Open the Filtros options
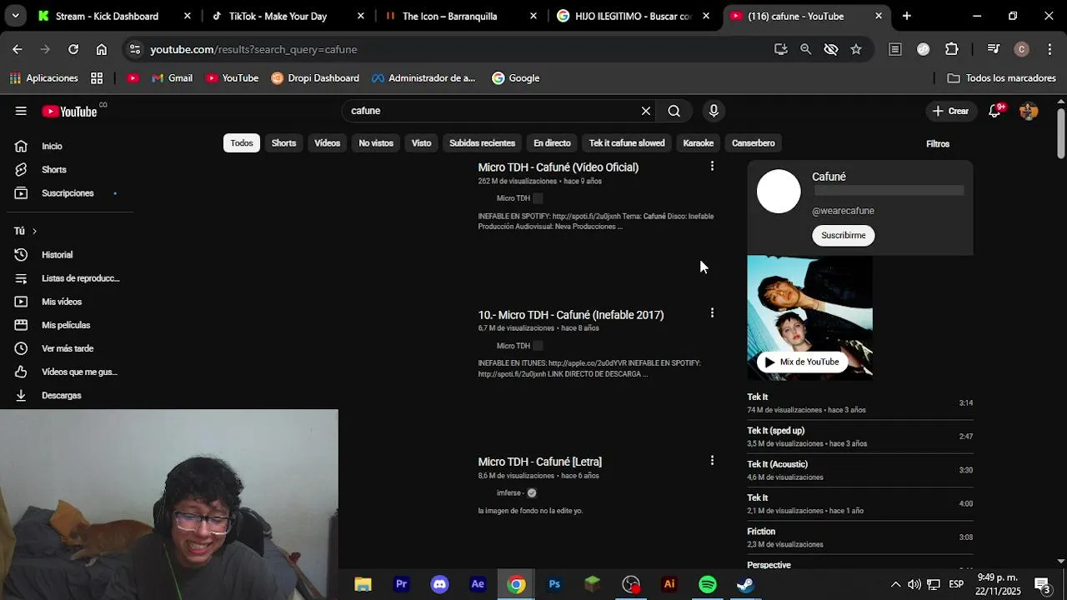 (x=938, y=144)
